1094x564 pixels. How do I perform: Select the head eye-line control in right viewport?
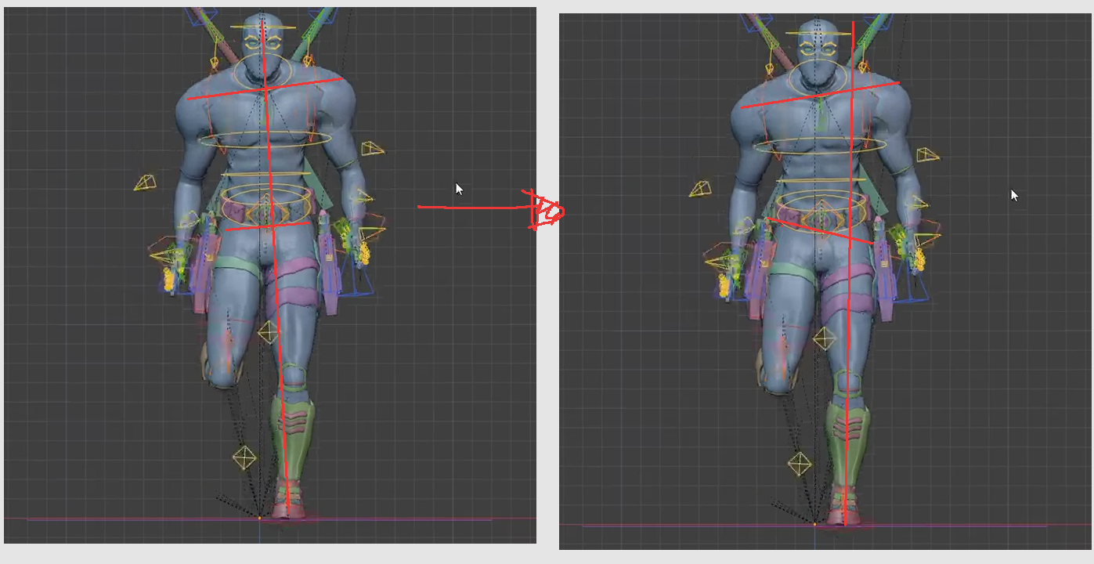pyautogui.click(x=819, y=34)
